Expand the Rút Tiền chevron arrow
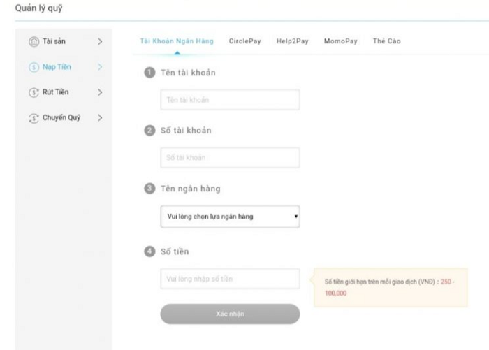The image size is (489, 350). [x=100, y=92]
